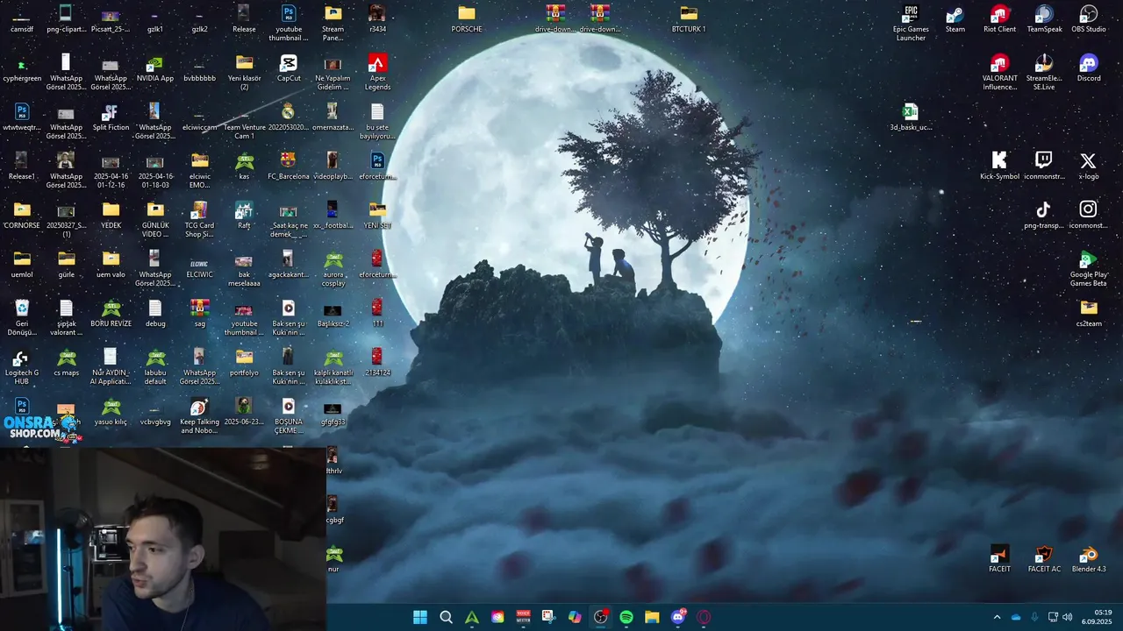Open taskbar Search
Image resolution: width=1123 pixels, height=631 pixels.
click(x=446, y=617)
